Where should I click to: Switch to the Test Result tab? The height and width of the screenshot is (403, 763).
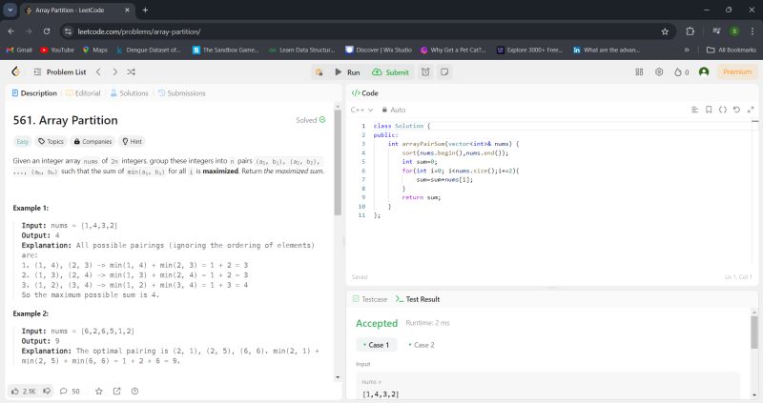(418, 299)
